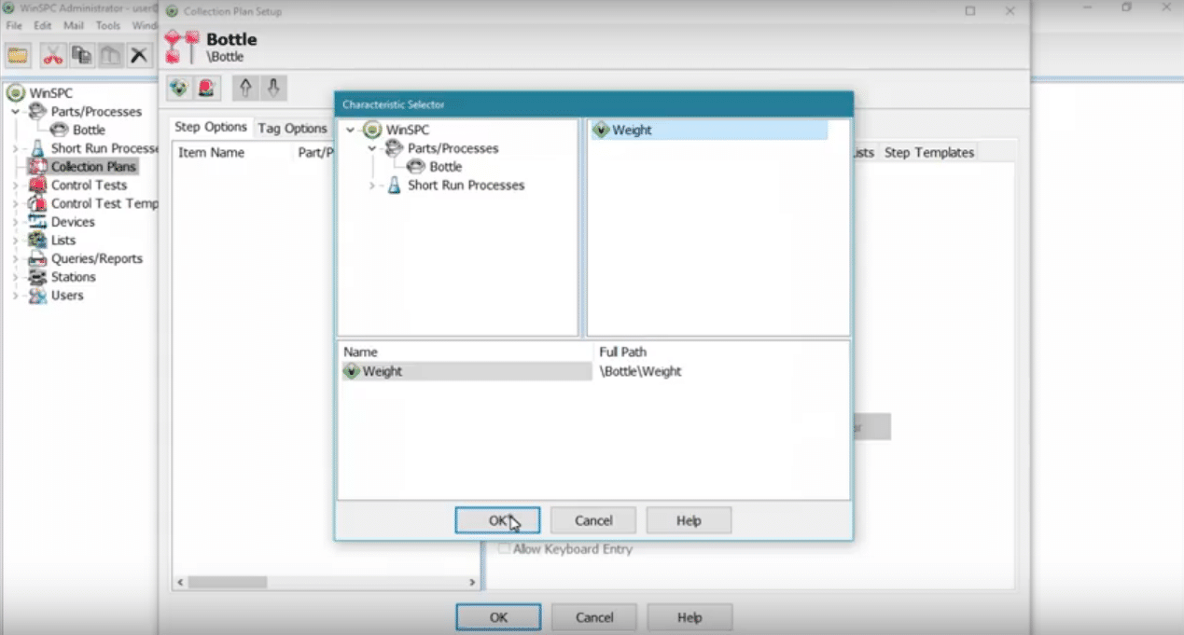The width and height of the screenshot is (1184, 635).
Task: Click the paste toolbar icon in WinSPC Administrator
Action: [x=110, y=56]
